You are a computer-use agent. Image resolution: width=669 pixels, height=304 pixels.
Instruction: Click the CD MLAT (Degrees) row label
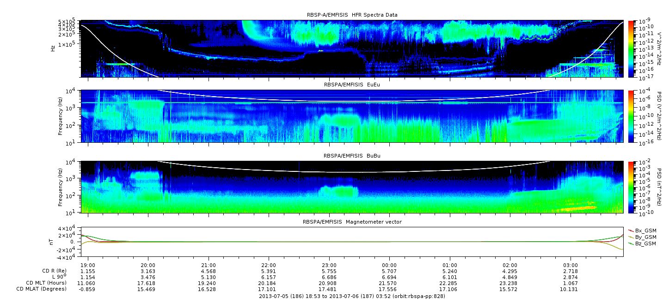pos(41,289)
